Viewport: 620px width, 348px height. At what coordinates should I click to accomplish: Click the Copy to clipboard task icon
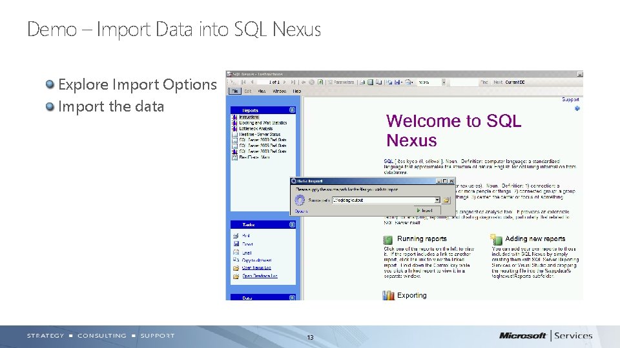point(236,260)
